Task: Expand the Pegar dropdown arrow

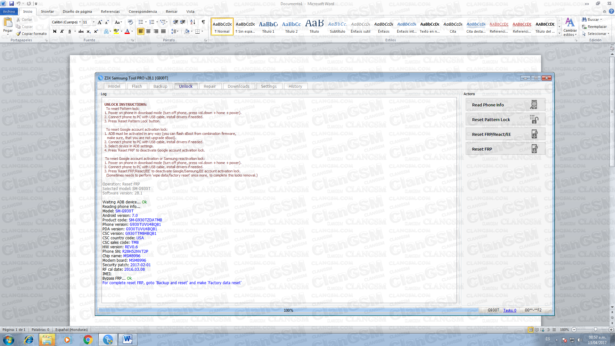Action: click(x=8, y=34)
